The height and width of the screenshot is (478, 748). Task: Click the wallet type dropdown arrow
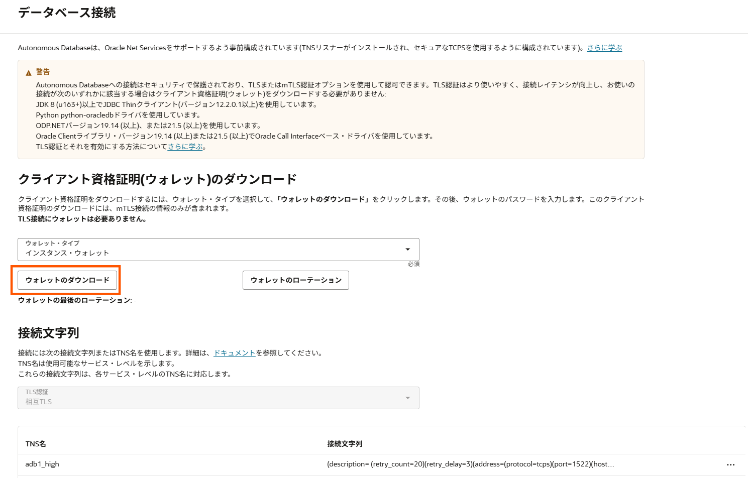[408, 250]
